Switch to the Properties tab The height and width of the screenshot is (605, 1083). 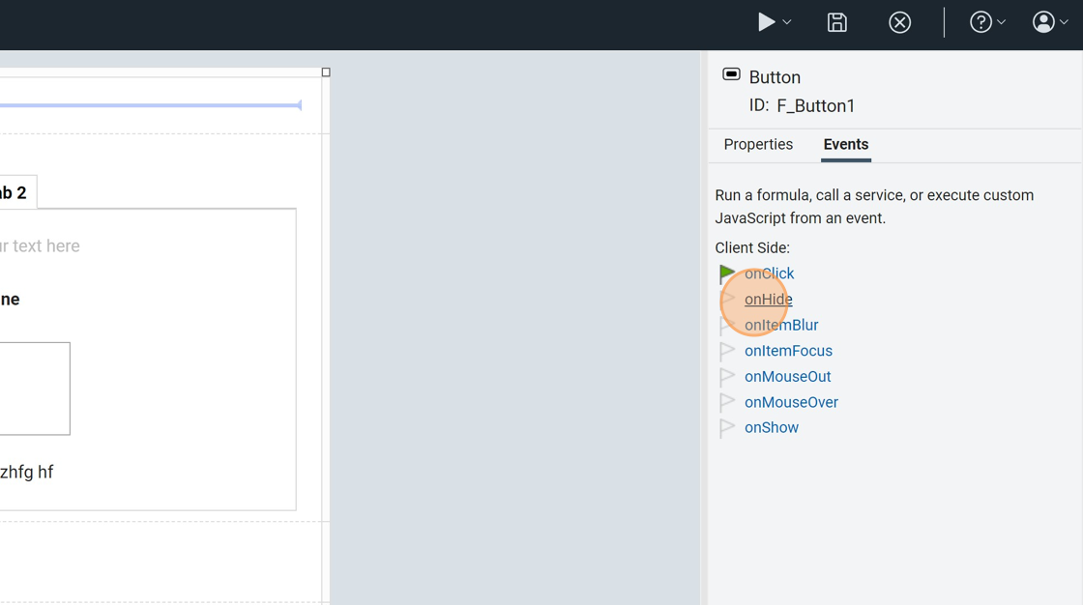(x=758, y=144)
